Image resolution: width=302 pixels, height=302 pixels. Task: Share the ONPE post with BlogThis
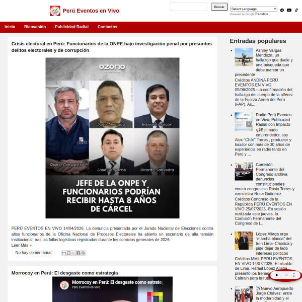coord(68,253)
